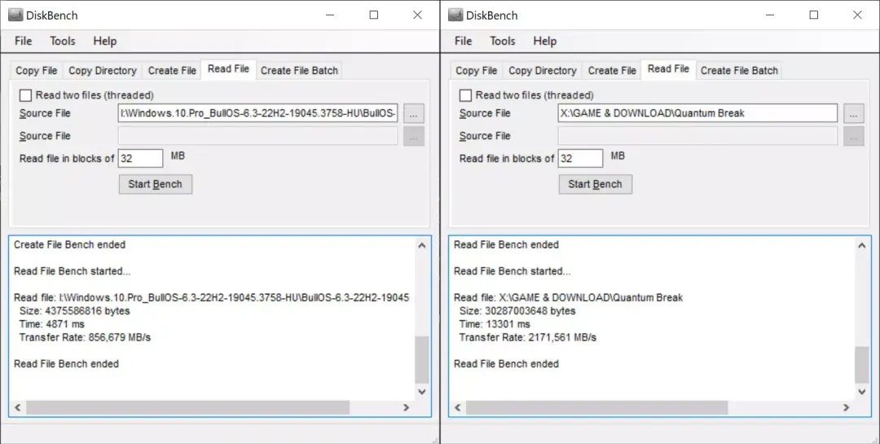Open File menu in right DiskBench window

463,41
